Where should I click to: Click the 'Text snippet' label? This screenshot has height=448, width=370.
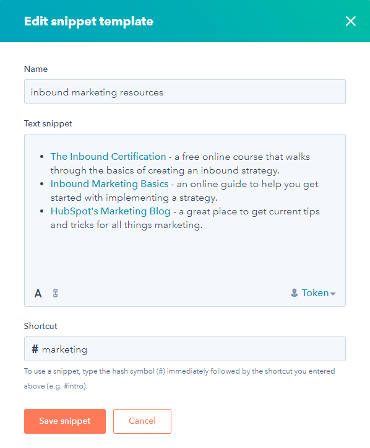click(48, 124)
